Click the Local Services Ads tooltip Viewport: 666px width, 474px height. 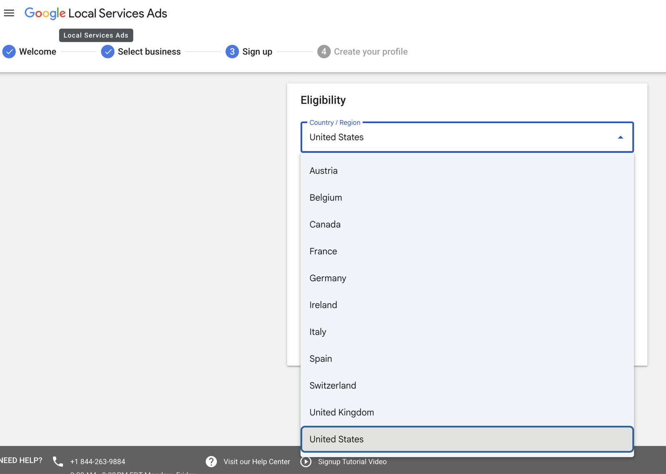[x=96, y=35]
